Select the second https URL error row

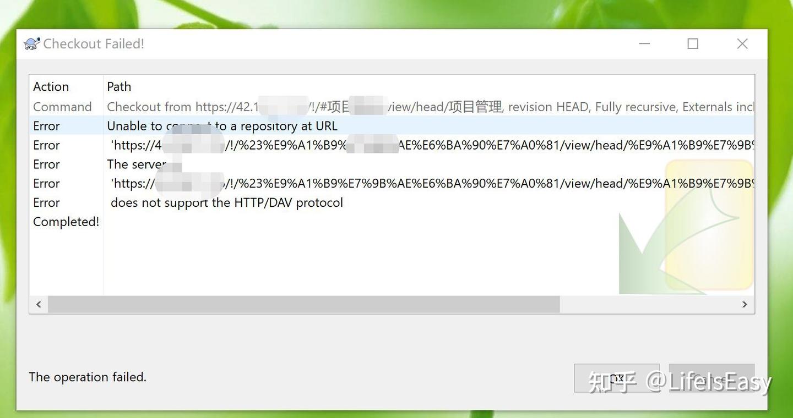[x=392, y=184]
